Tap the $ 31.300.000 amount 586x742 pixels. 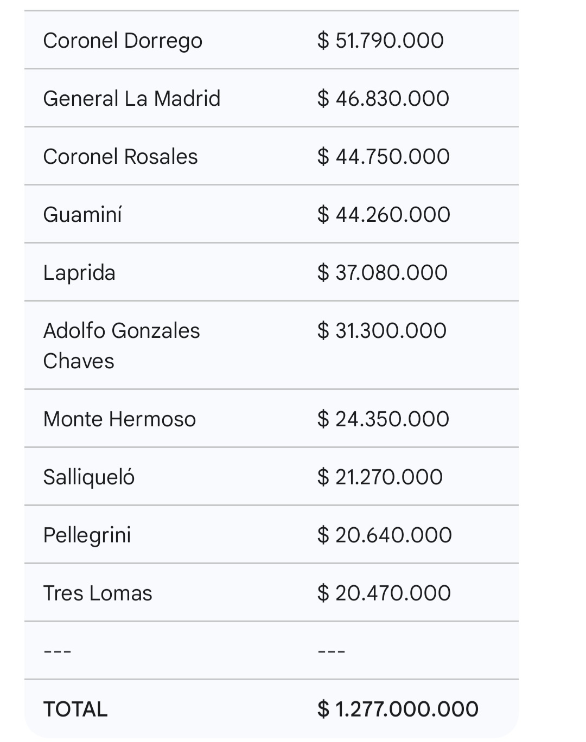[x=382, y=331]
